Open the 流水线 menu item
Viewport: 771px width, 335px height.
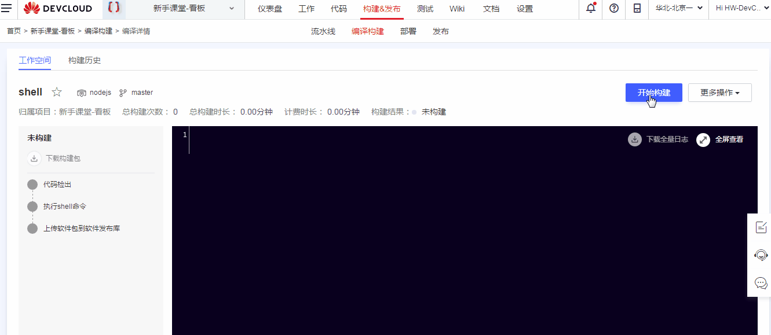pos(323,31)
